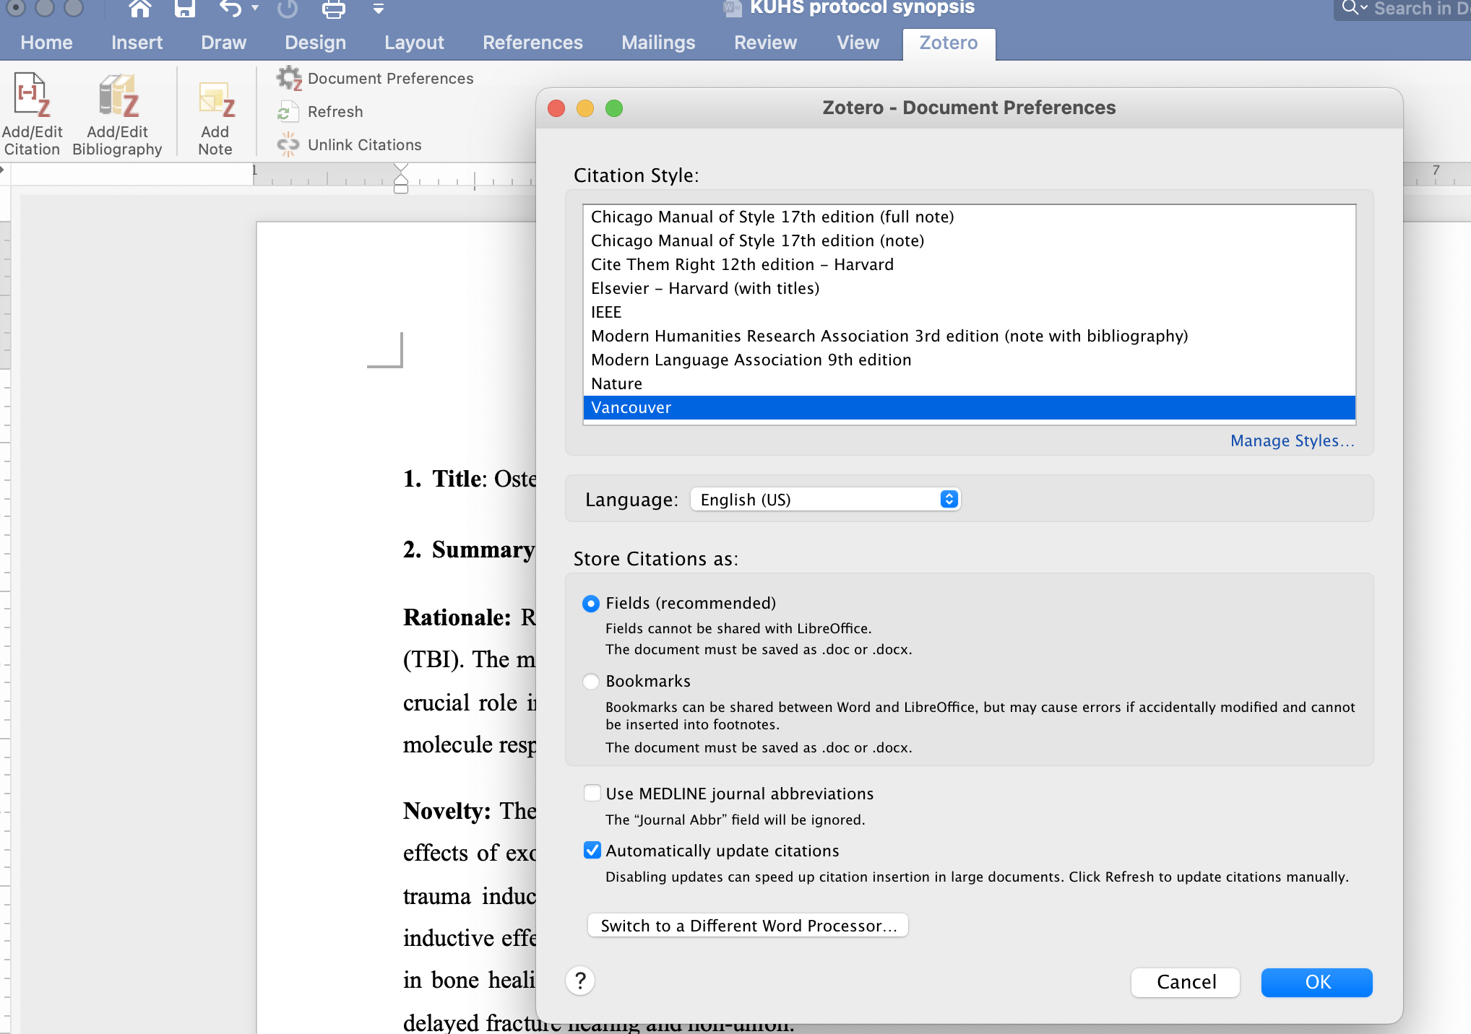Screen dimensions: 1471x1034
Task: Select the Bookmarks radio option
Action: pos(591,682)
